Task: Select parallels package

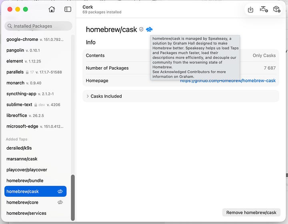Action: pos(35,72)
